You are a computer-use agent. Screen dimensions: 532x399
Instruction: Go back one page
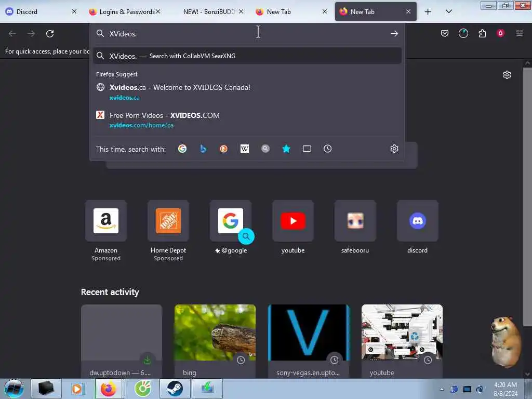(x=12, y=34)
